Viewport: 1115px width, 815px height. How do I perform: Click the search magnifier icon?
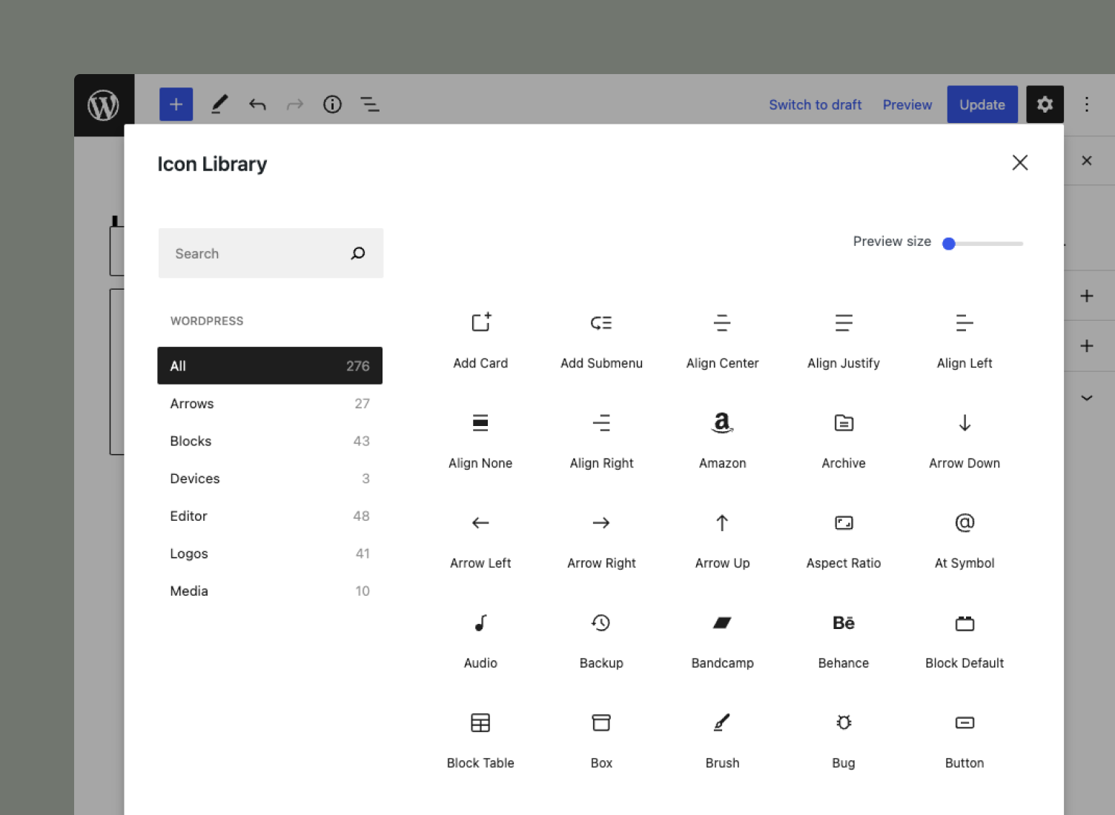(x=358, y=253)
